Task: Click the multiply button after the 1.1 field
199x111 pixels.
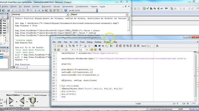Action: tap(87, 50)
